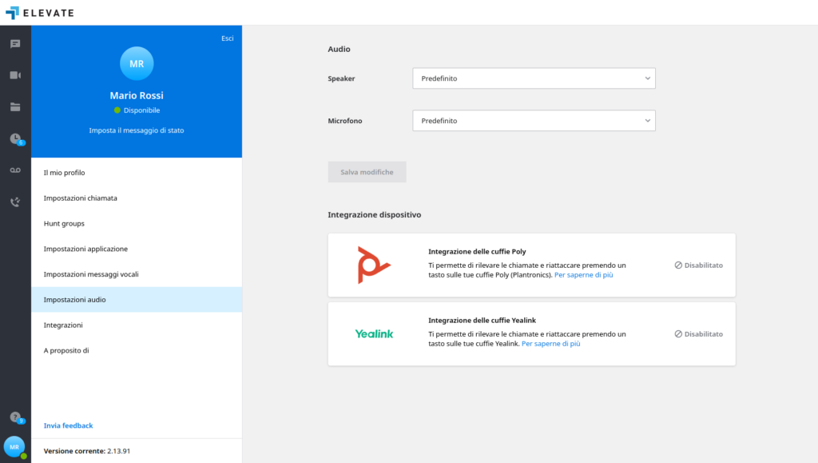
Task: Open the chat messages sidebar icon
Action: [15, 44]
